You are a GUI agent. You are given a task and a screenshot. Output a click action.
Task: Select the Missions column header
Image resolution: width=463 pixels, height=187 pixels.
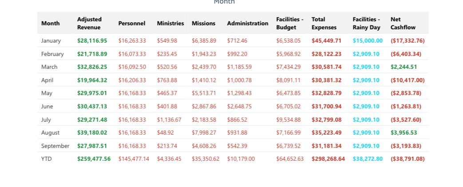click(203, 23)
